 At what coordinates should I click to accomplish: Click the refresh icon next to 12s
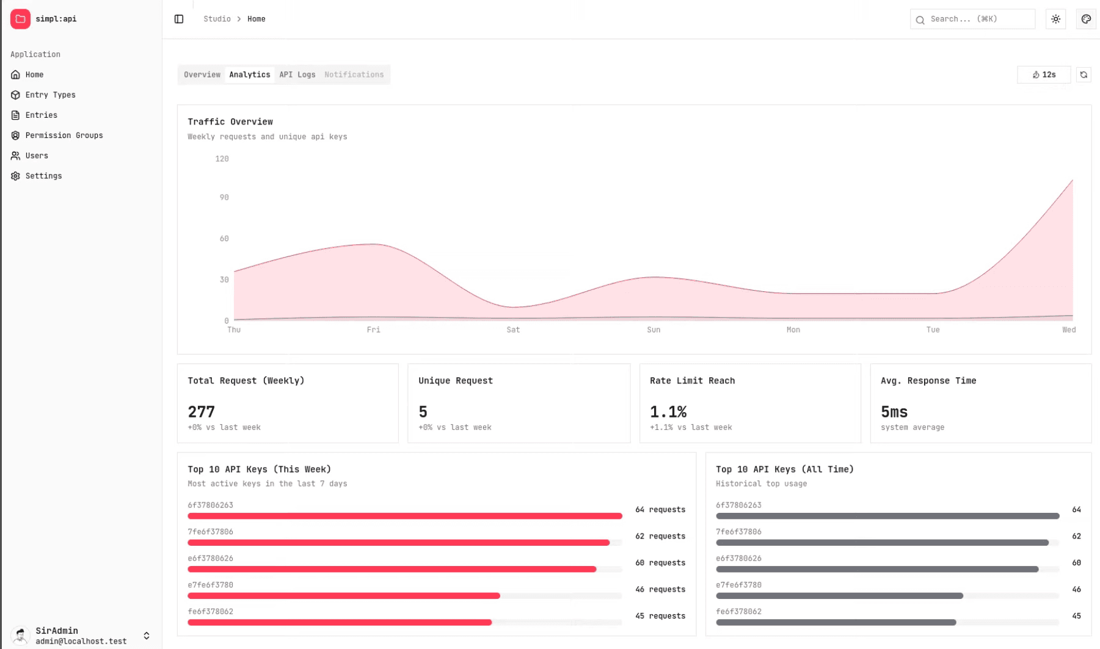pyautogui.click(x=1084, y=74)
